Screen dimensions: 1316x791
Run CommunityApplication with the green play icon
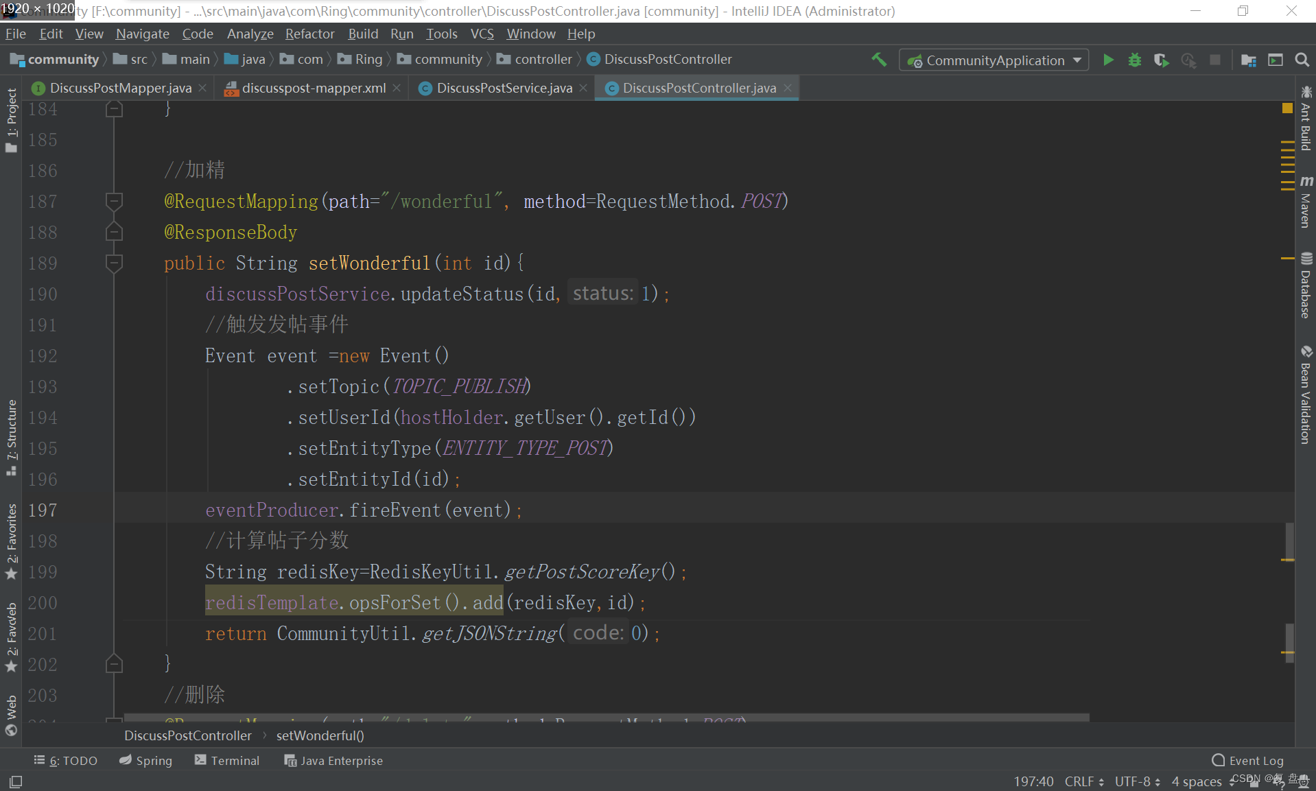(1108, 60)
